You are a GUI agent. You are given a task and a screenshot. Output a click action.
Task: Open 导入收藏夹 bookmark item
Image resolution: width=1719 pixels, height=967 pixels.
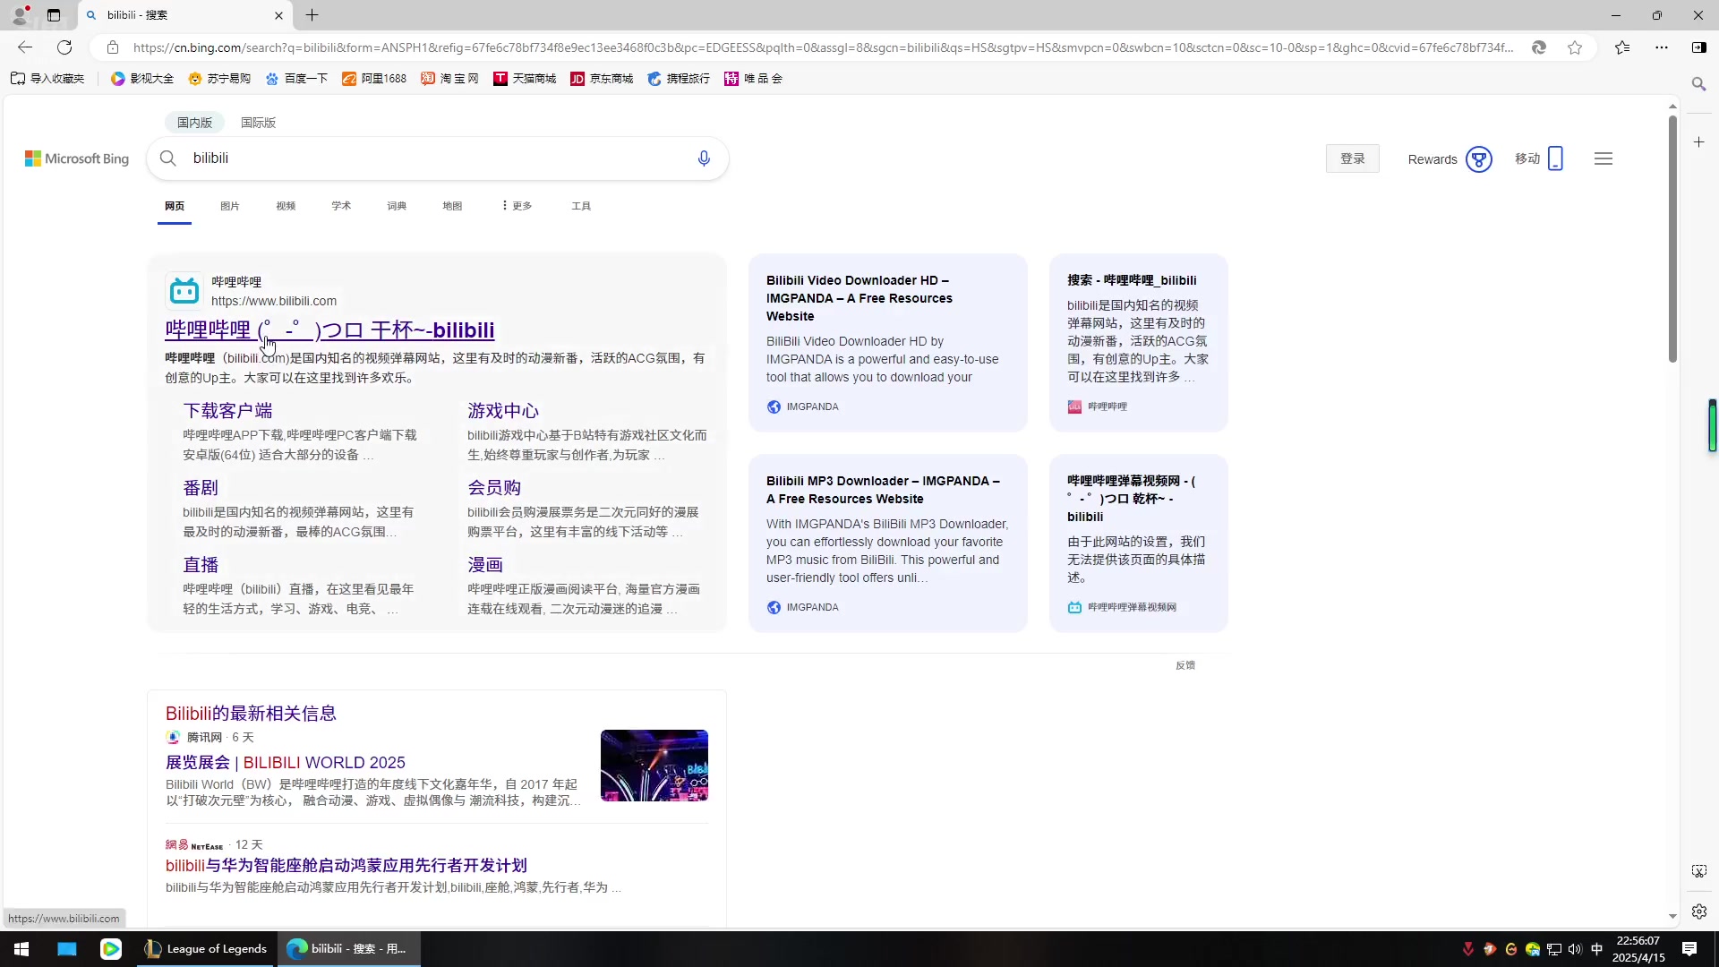(x=47, y=79)
